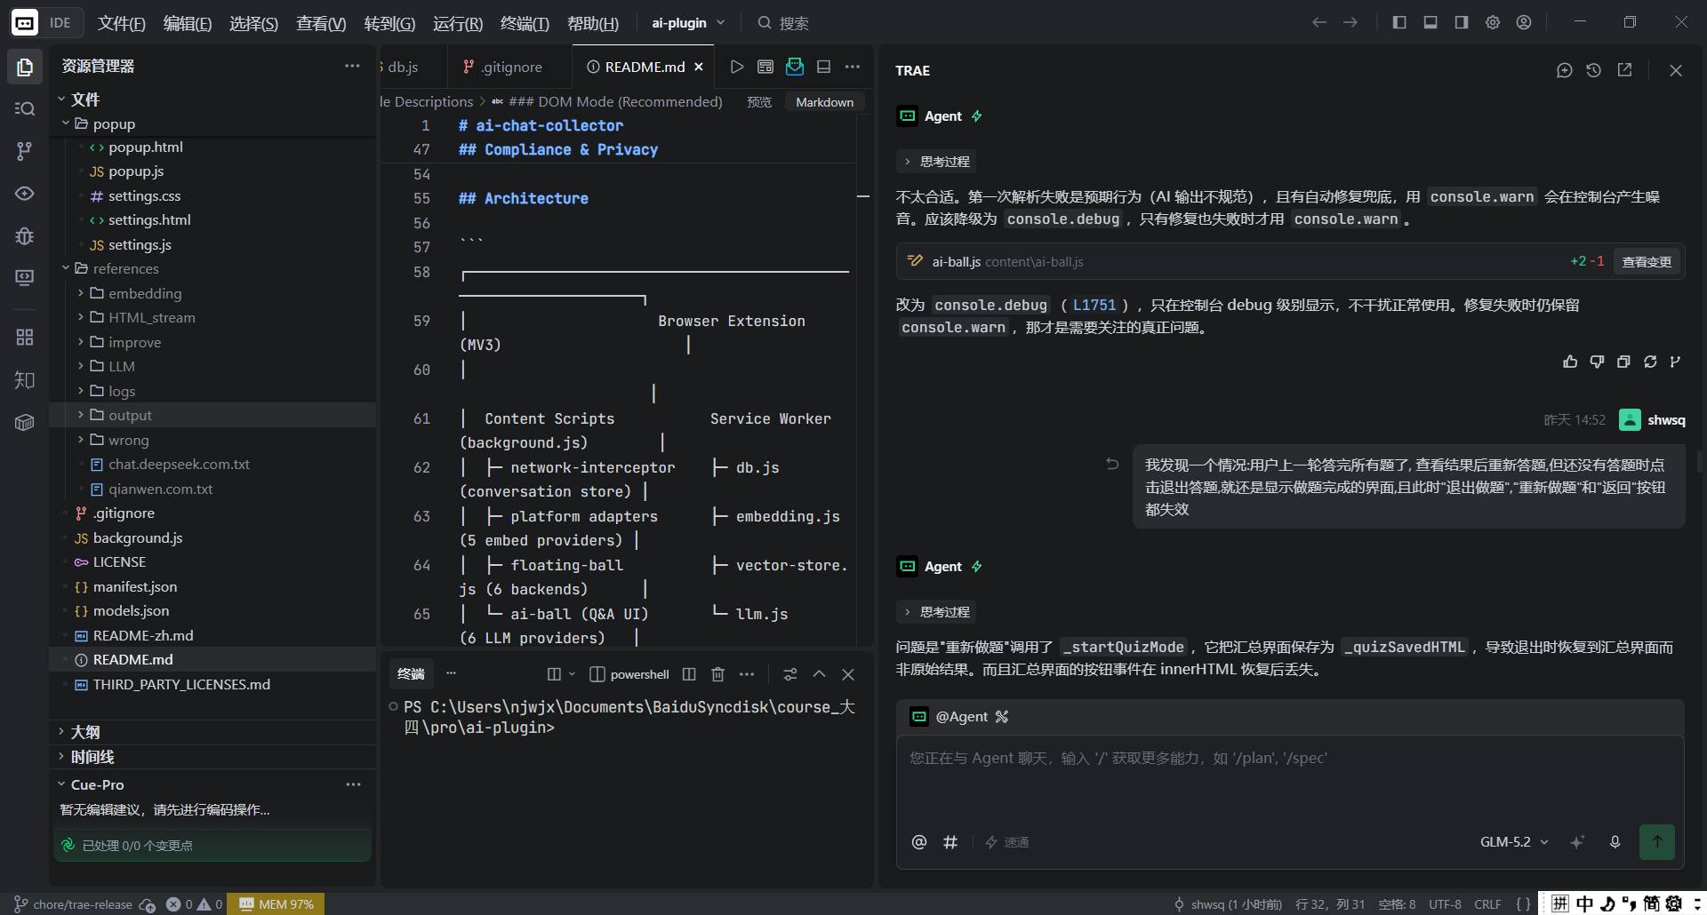
Task: Kill the terminal with the trash icon
Action: (718, 674)
